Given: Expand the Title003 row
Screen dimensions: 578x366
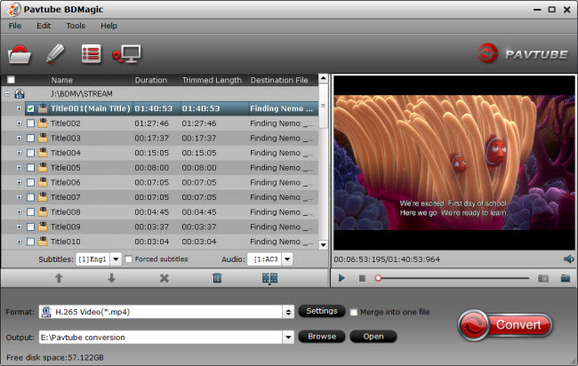Looking at the screenshot, I should pos(20,138).
